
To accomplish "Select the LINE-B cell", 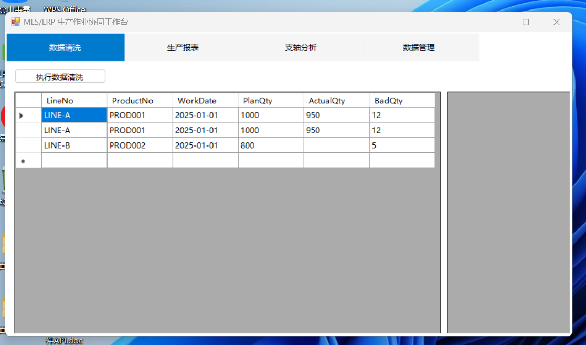I will [74, 145].
